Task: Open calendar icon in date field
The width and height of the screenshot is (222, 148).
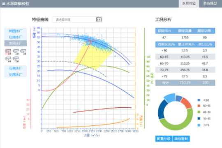Action: [99, 19]
